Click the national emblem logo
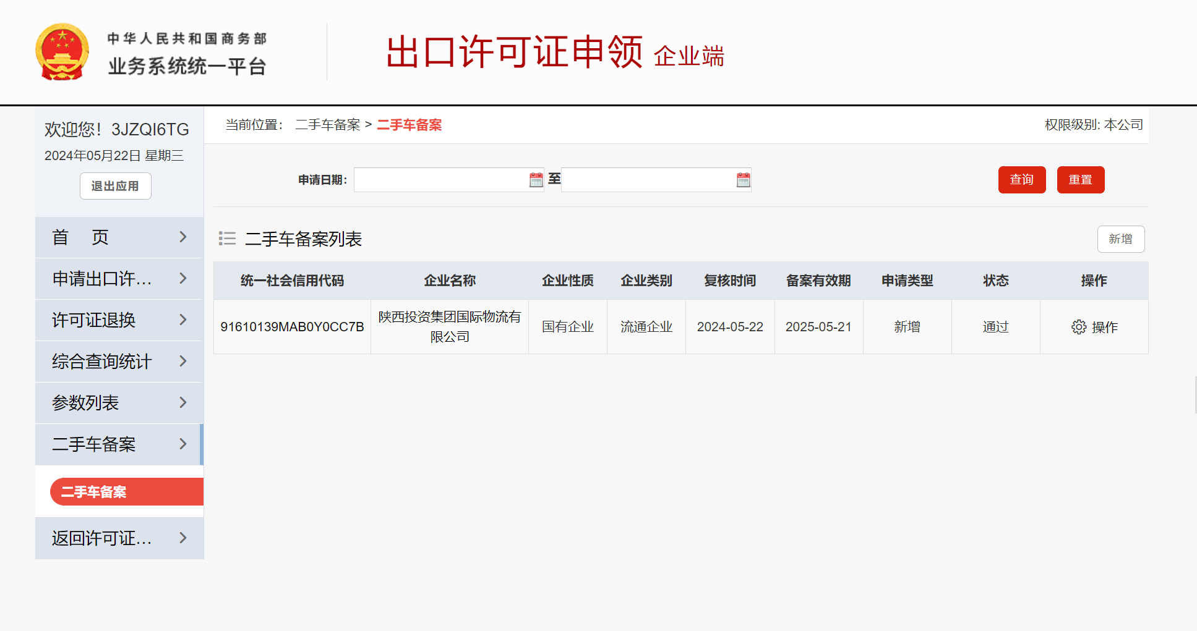The width and height of the screenshot is (1197, 631). point(62,52)
